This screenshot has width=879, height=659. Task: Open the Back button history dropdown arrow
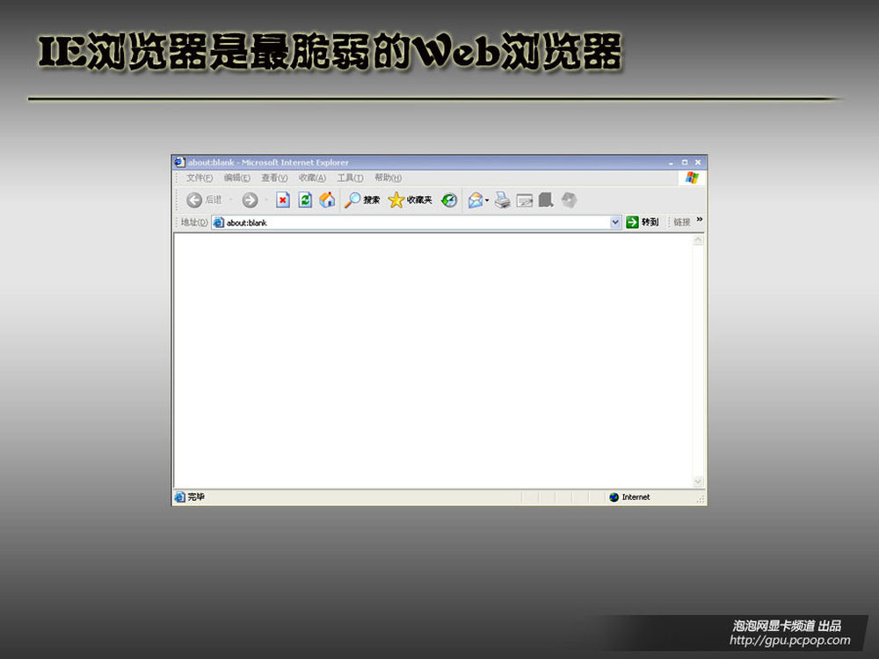[230, 200]
